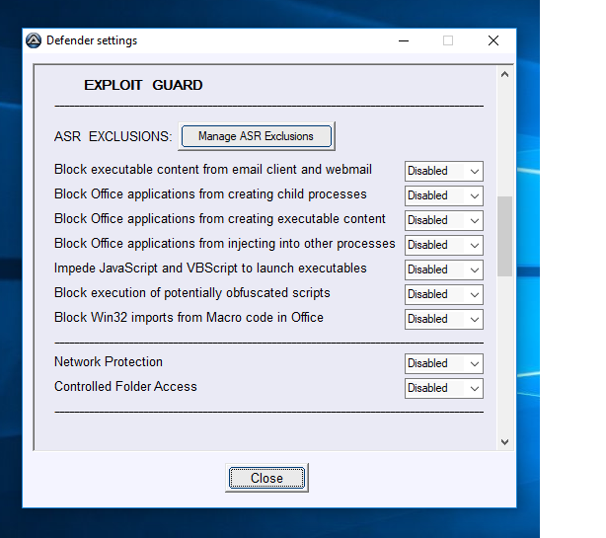The width and height of the screenshot is (606, 538).
Task: Click the vertical scrollbar thumb
Action: (504, 236)
